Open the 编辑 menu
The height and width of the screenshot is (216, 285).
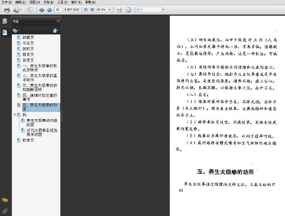pyautogui.click(x=20, y=2)
